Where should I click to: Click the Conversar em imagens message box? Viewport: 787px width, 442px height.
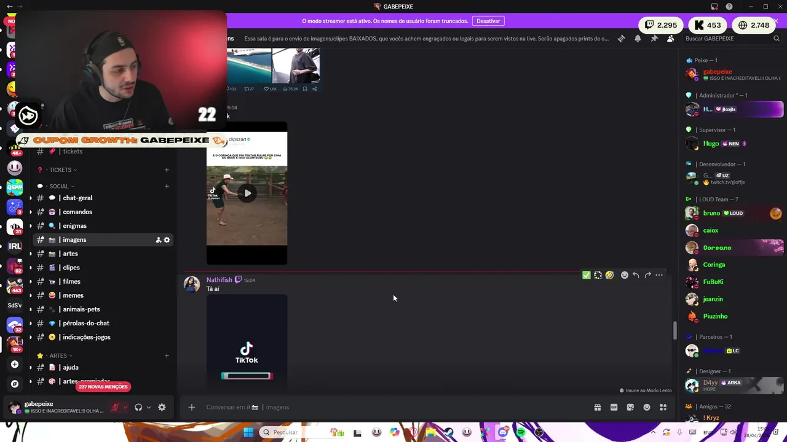pyautogui.click(x=393, y=407)
